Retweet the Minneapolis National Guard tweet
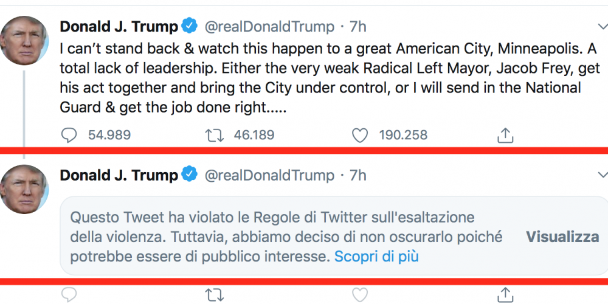Image resolution: width=608 pixels, height=304 pixels. [214, 136]
